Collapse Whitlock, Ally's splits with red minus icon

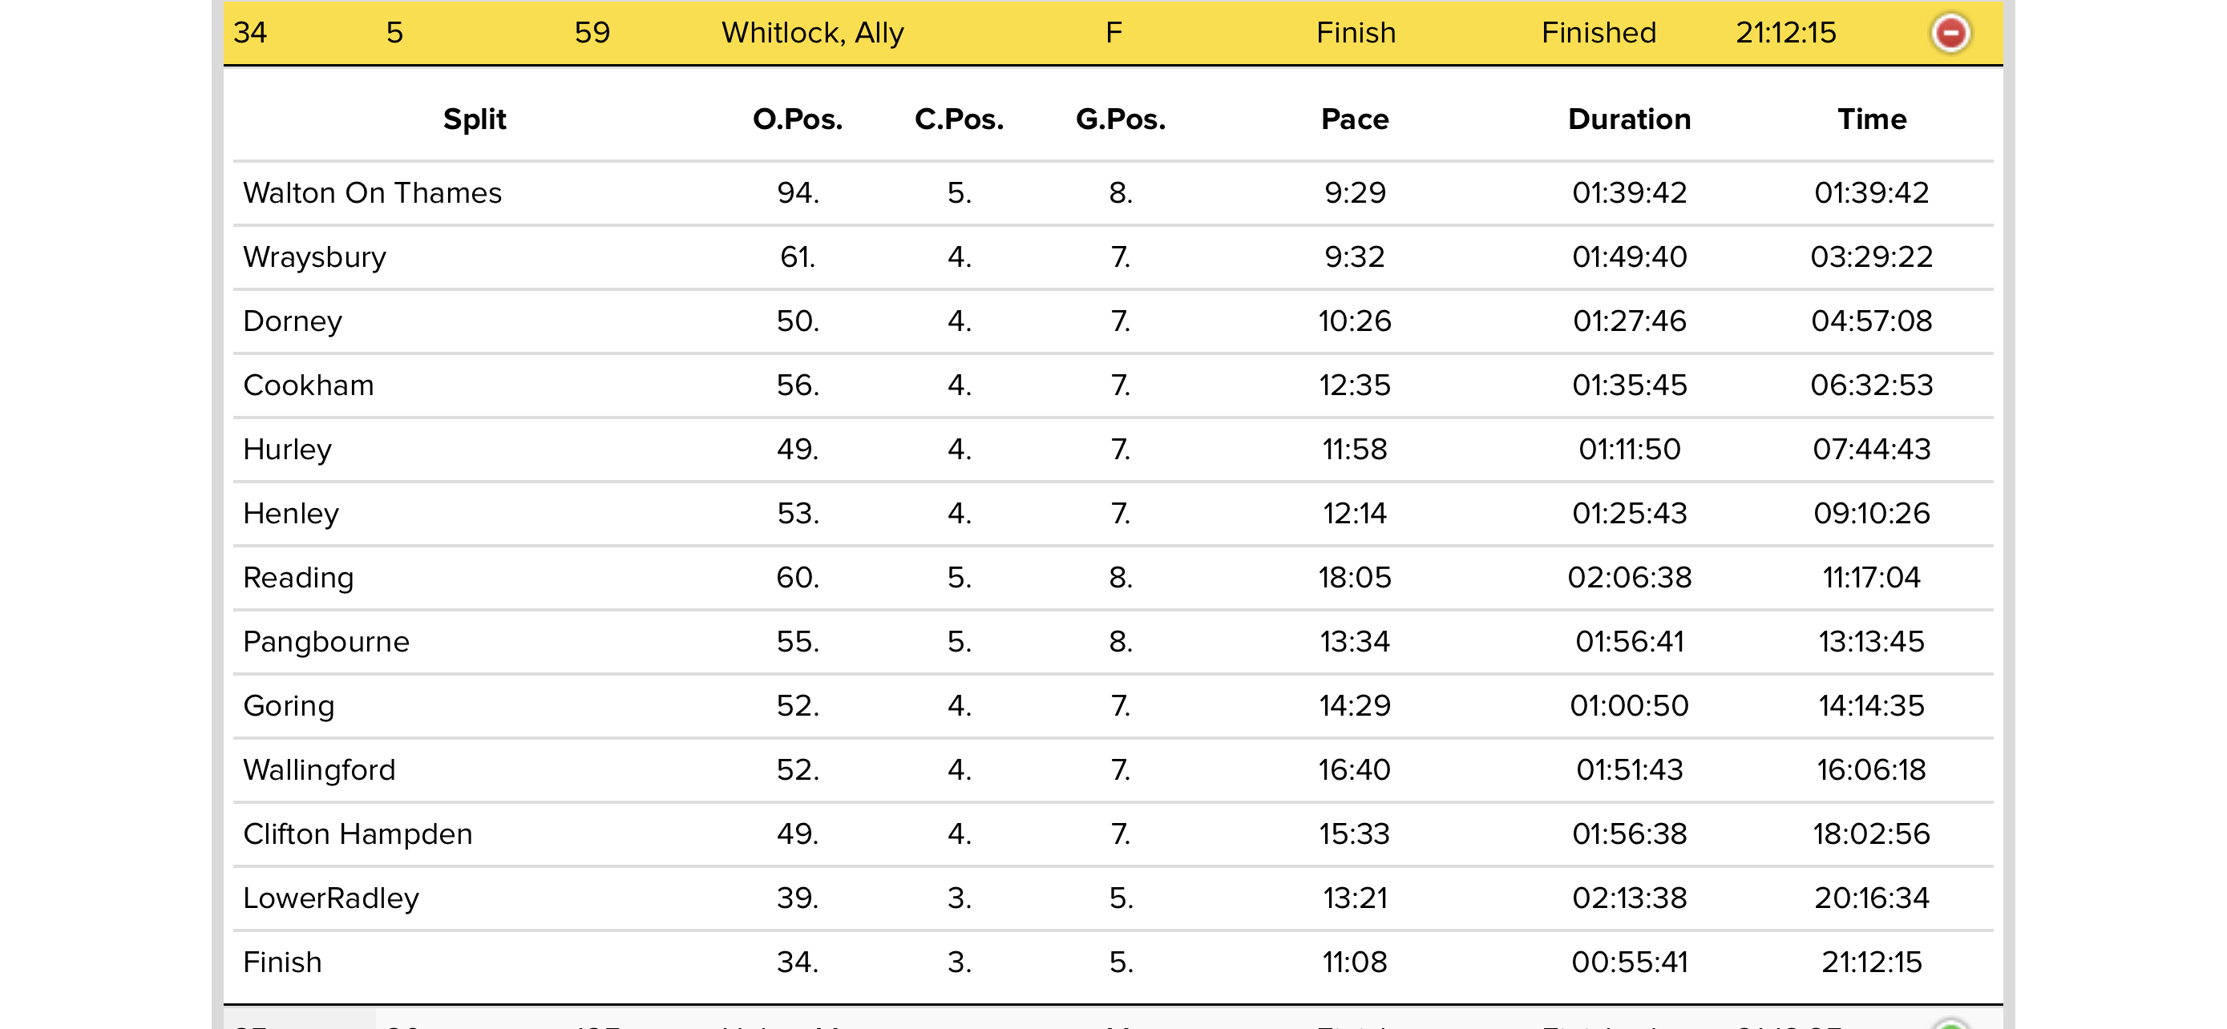point(1950,34)
